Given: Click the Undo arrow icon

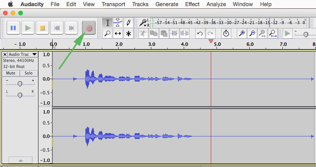Looking at the screenshot, I should point(200,34).
